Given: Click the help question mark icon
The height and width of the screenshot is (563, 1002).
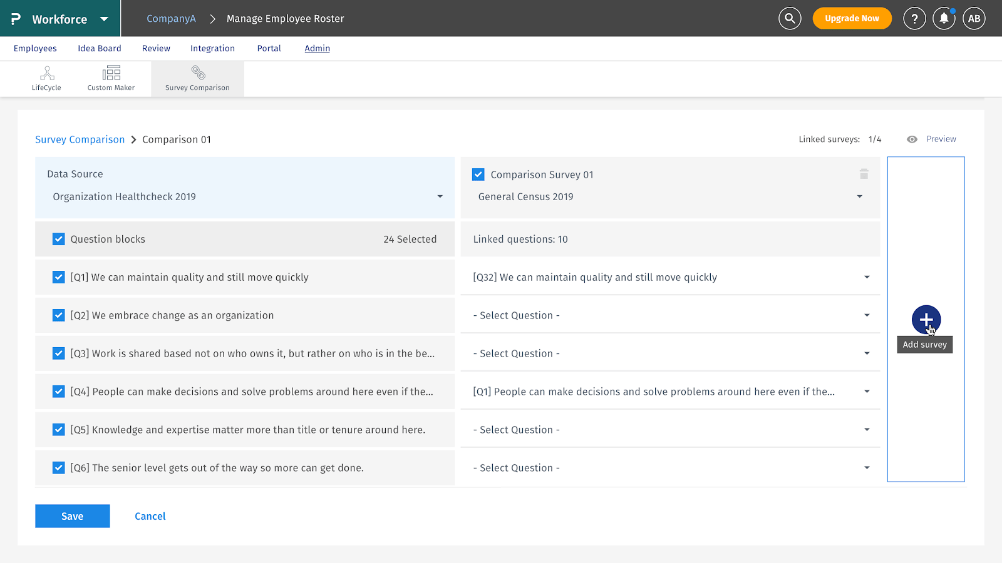Looking at the screenshot, I should 914,19.
